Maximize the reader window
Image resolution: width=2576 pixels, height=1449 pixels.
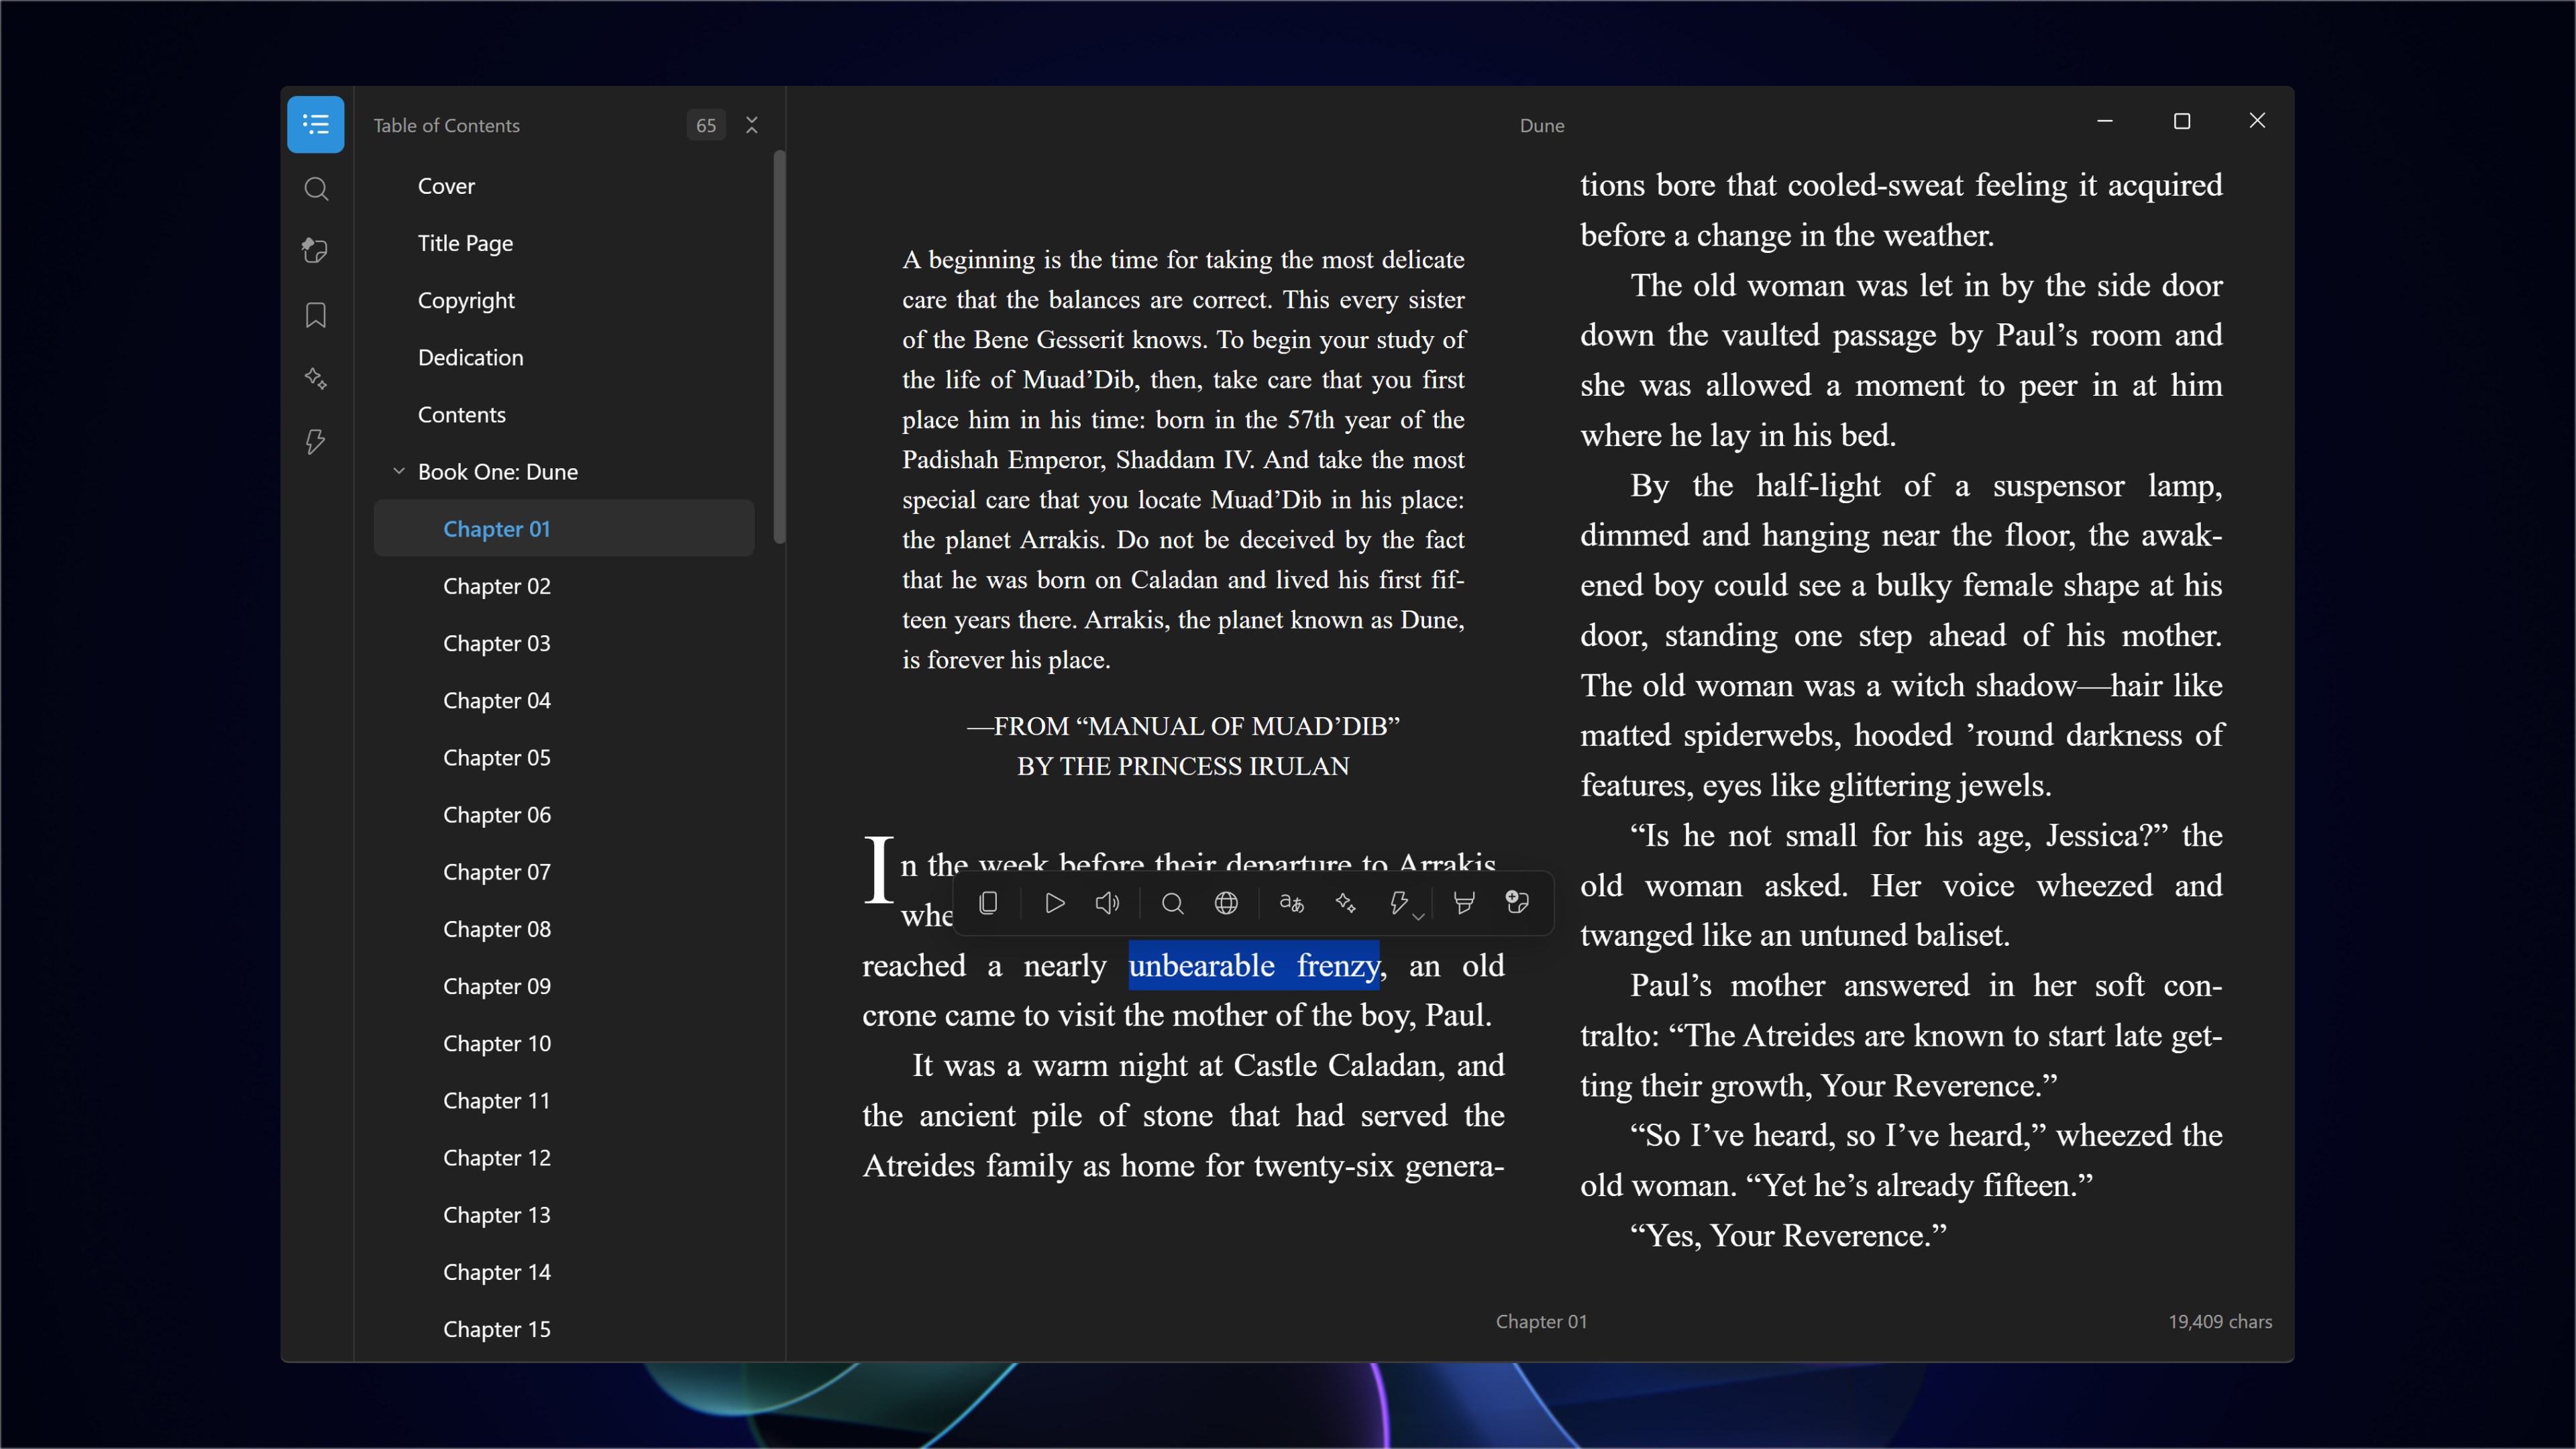(2182, 121)
